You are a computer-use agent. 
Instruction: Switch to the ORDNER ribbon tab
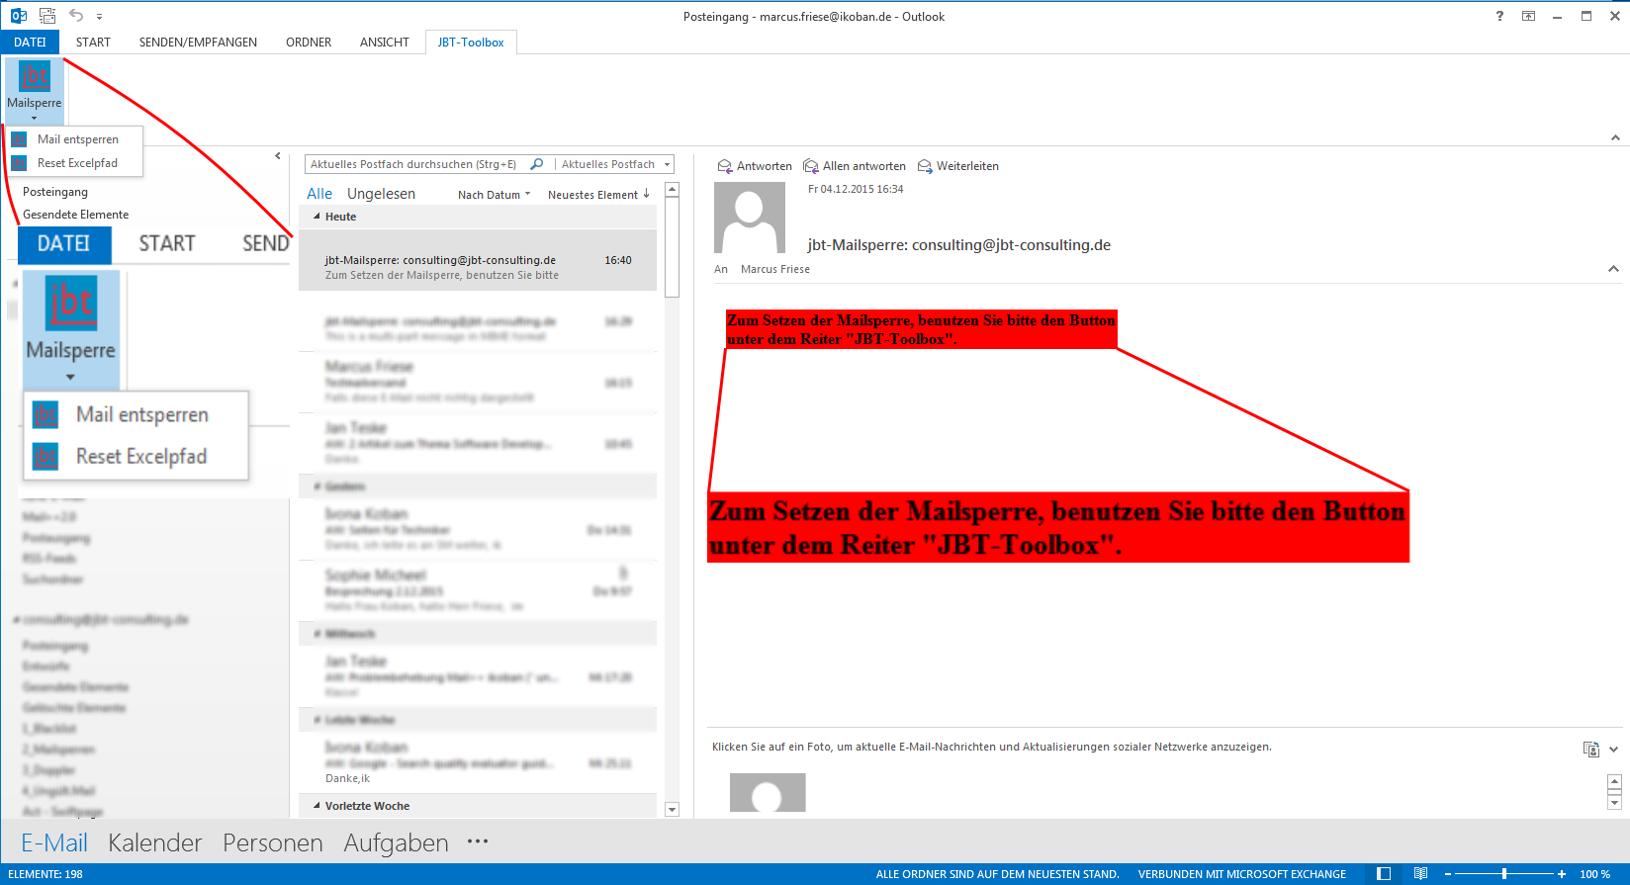[309, 43]
